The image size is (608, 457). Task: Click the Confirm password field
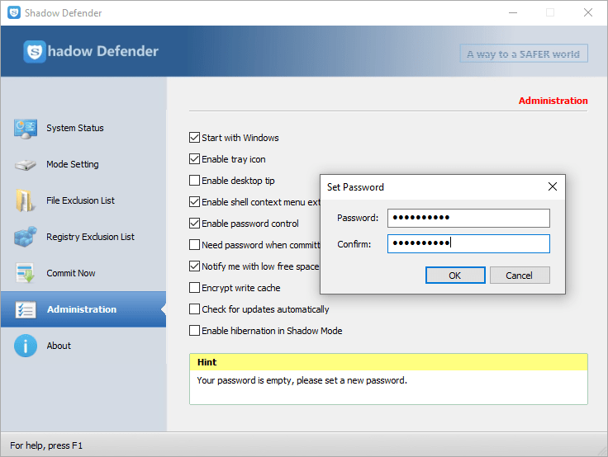(468, 243)
